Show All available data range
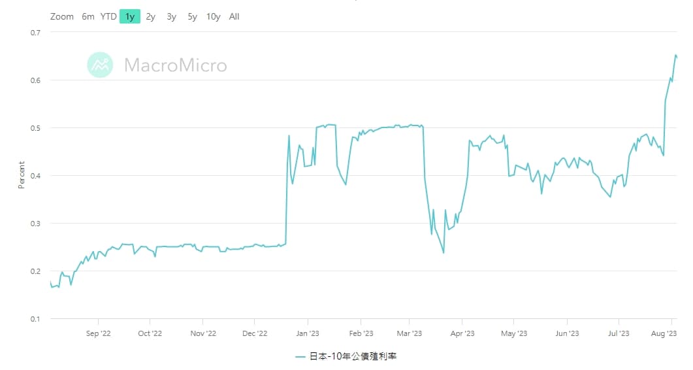 (234, 16)
